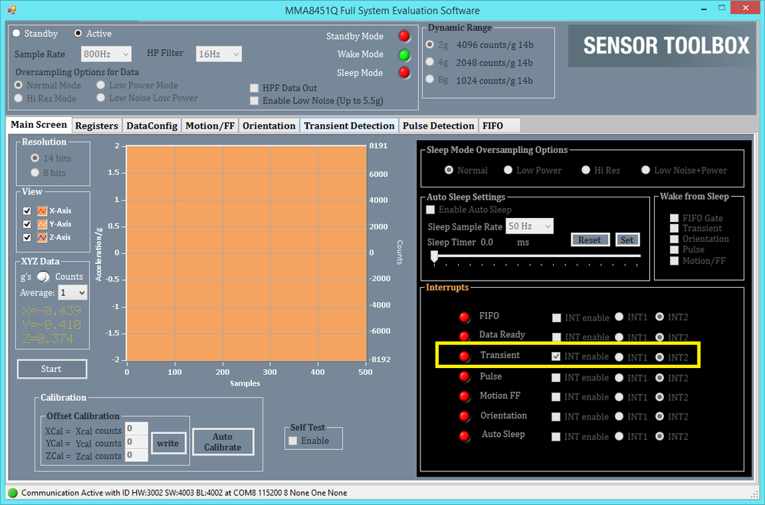Select Hi Res Mode oversampling option
The width and height of the screenshot is (765, 505).
(x=18, y=99)
